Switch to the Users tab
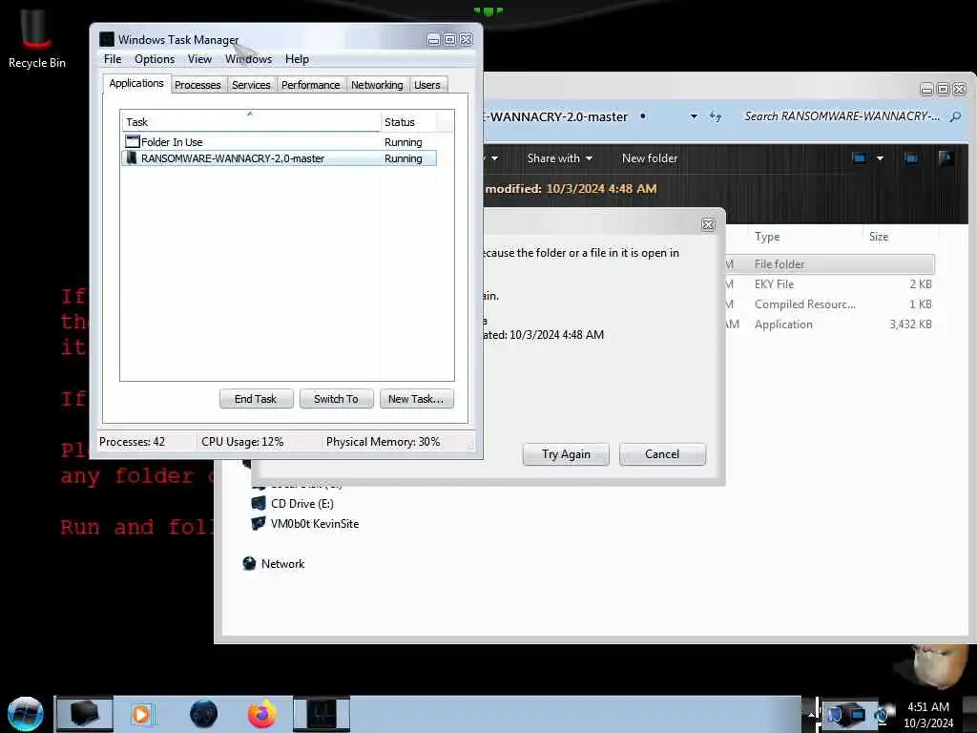The image size is (977, 733). point(427,85)
